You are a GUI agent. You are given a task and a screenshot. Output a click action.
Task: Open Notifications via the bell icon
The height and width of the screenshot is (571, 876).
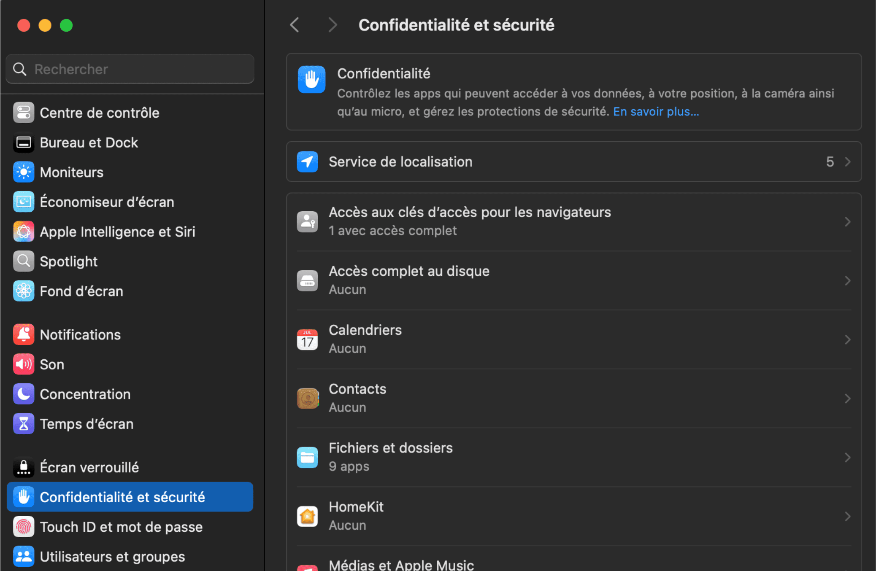tap(24, 334)
